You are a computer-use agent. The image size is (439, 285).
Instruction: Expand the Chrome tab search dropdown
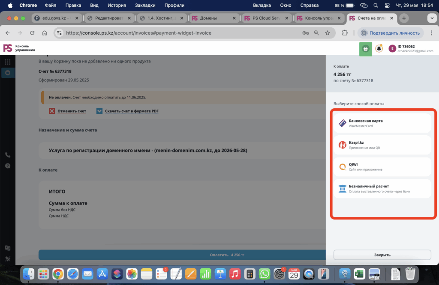pyautogui.click(x=431, y=18)
